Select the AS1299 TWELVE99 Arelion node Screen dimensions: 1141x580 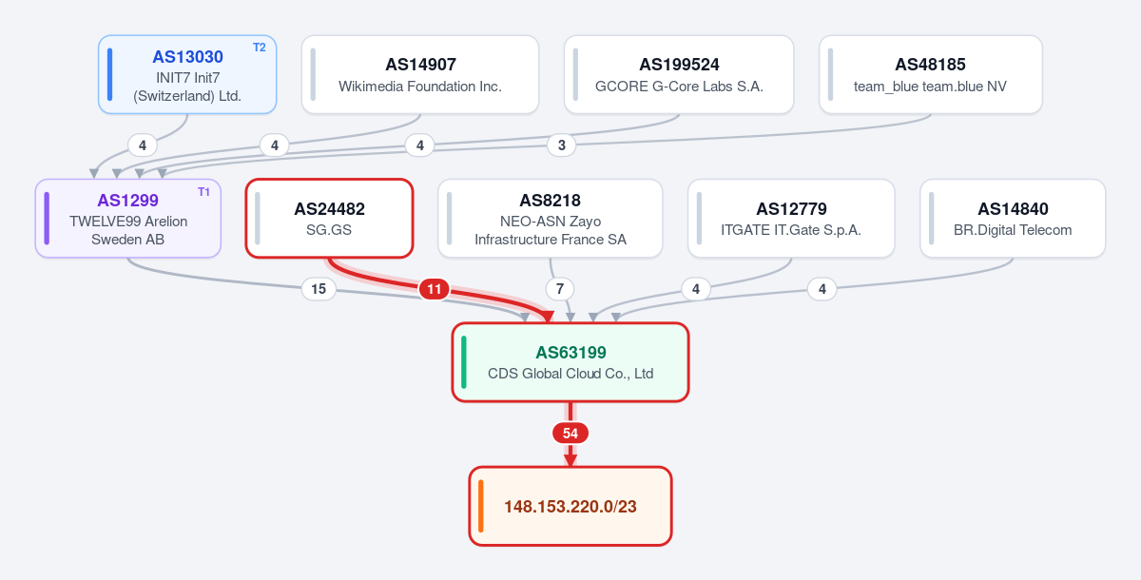tap(128, 218)
